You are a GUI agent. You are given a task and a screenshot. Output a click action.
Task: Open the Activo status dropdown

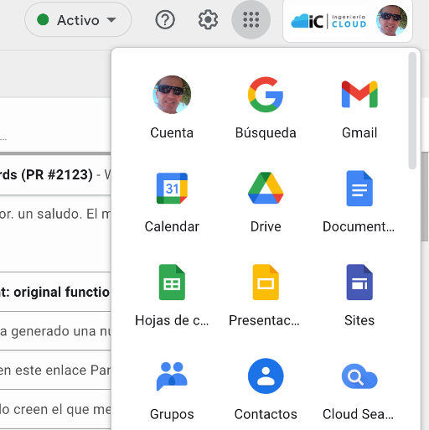78,20
